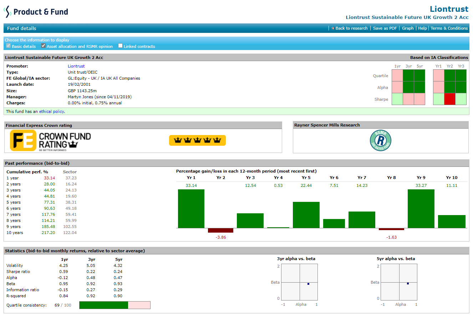Click the Yr 7 performance bar
Screen dimensions: 473x318
point(362,220)
